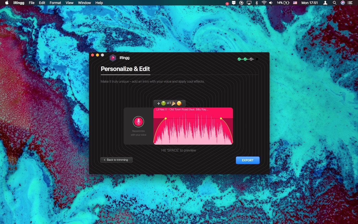Click the plus icon to add effect
Image resolution: width=358 pixels, height=224 pixels.
[158, 104]
